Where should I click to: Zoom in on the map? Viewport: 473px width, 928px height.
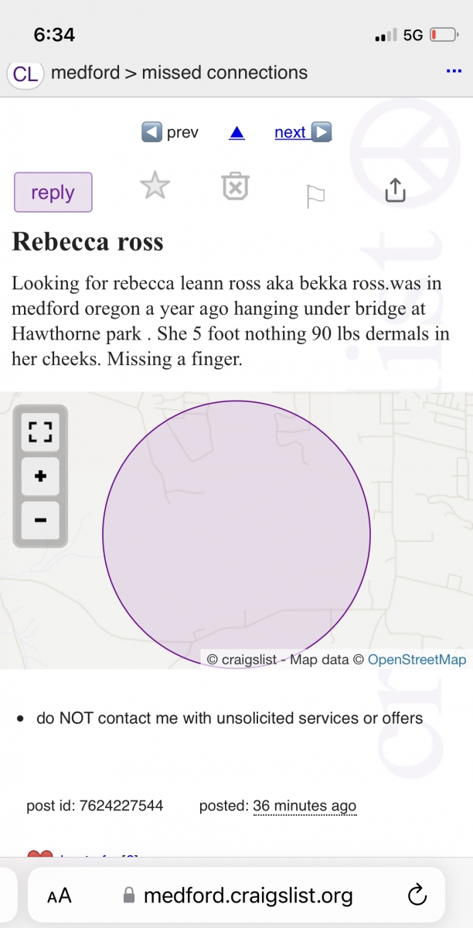pos(40,476)
